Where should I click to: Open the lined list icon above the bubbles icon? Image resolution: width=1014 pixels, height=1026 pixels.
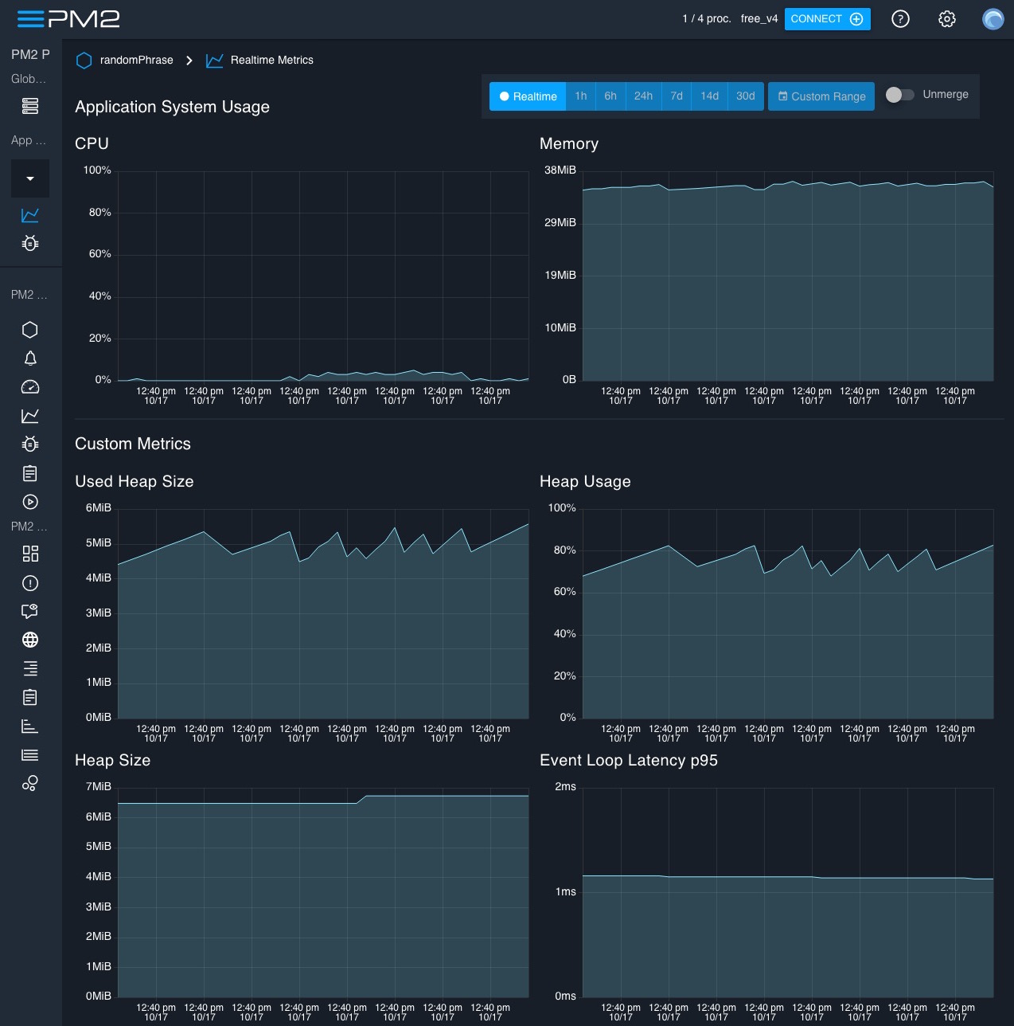[x=30, y=755]
